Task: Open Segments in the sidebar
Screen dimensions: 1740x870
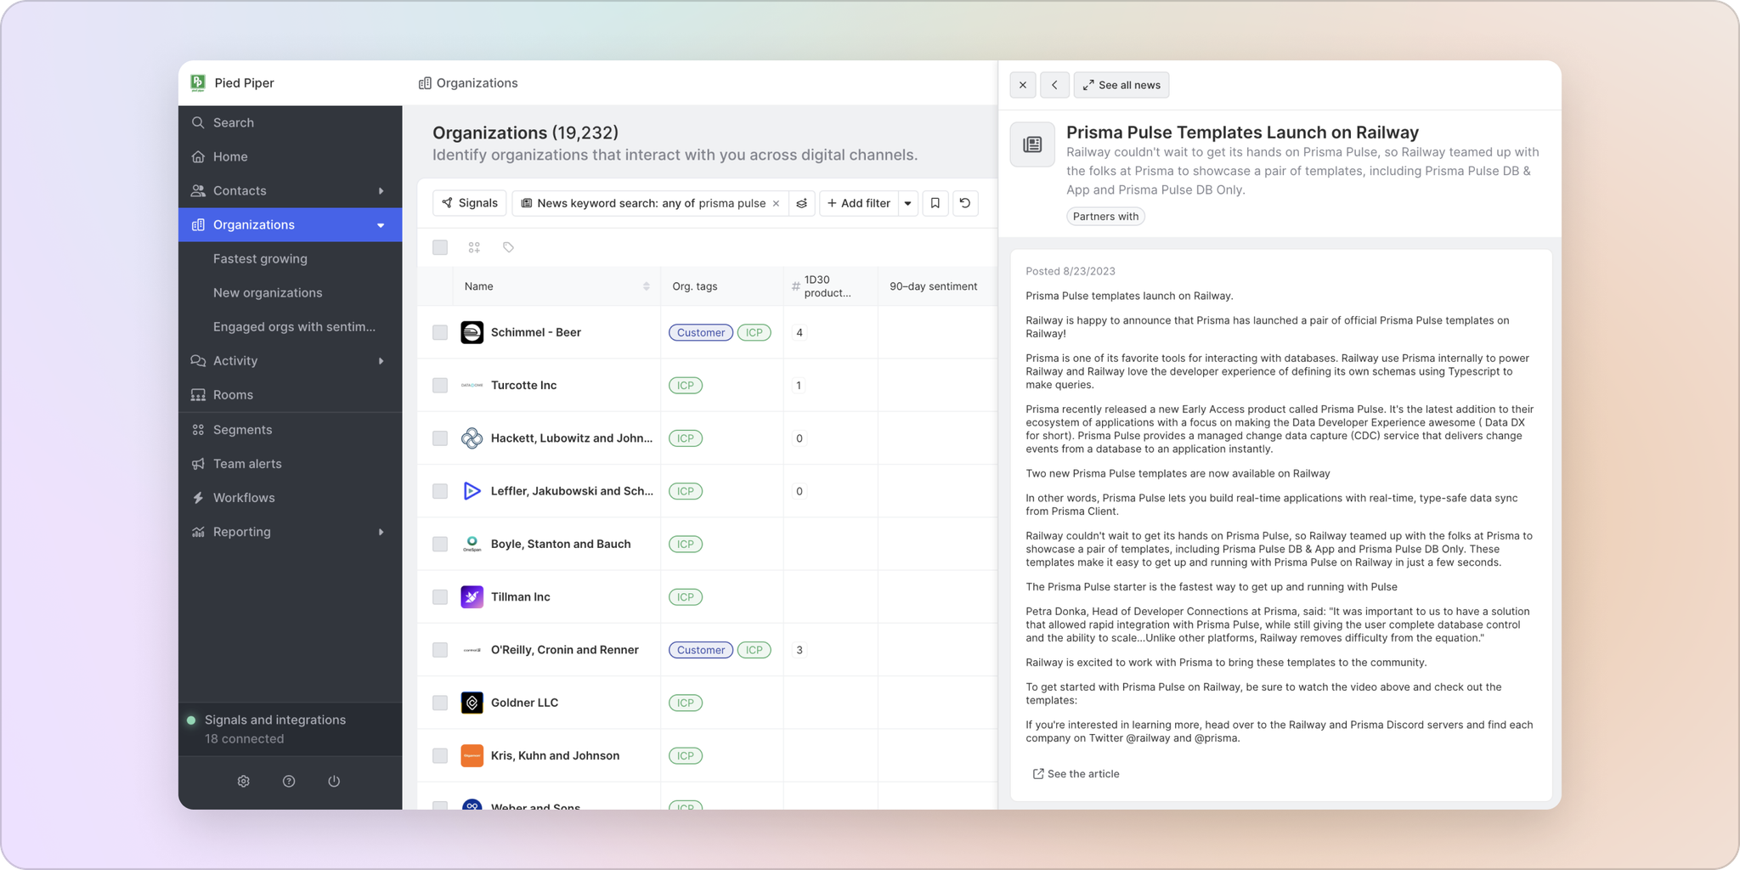Action: (291, 430)
